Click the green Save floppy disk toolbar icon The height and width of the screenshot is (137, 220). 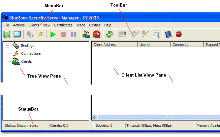(7, 34)
